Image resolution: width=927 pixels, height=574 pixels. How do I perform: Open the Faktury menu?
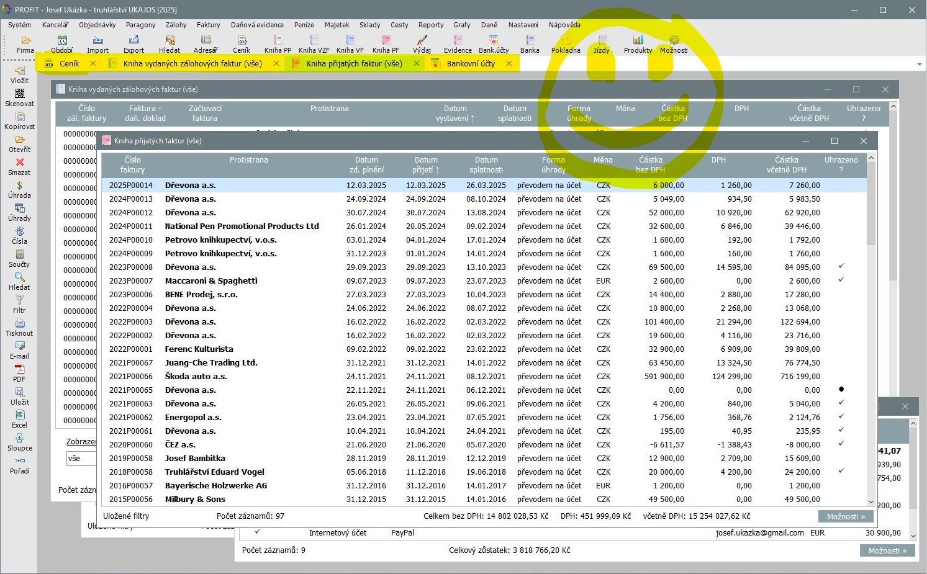click(x=208, y=25)
